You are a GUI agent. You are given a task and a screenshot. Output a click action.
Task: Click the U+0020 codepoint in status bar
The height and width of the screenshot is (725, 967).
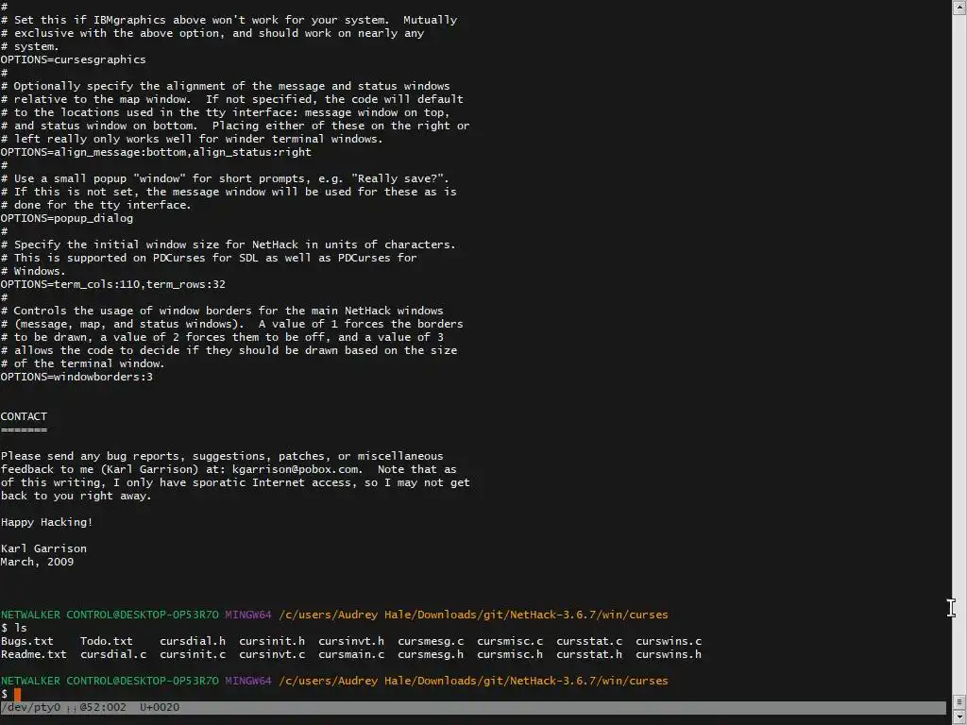[x=160, y=707]
